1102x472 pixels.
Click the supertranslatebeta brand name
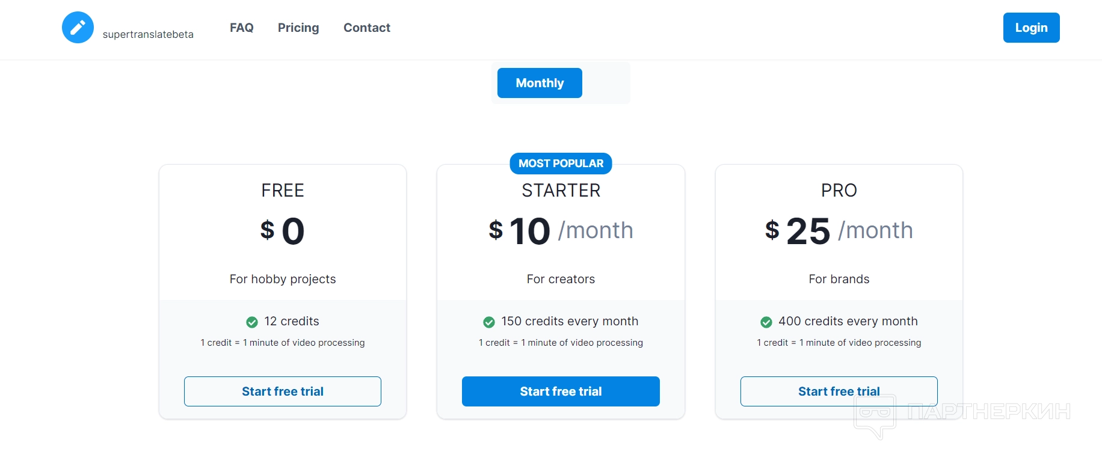(148, 34)
